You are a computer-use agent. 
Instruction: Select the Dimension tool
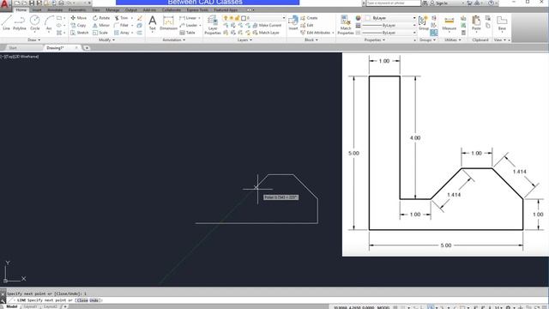click(168, 23)
